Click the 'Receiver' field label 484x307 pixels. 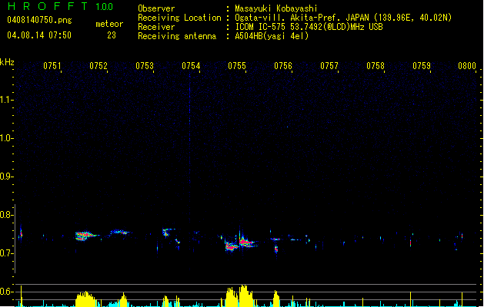[x=156, y=27]
